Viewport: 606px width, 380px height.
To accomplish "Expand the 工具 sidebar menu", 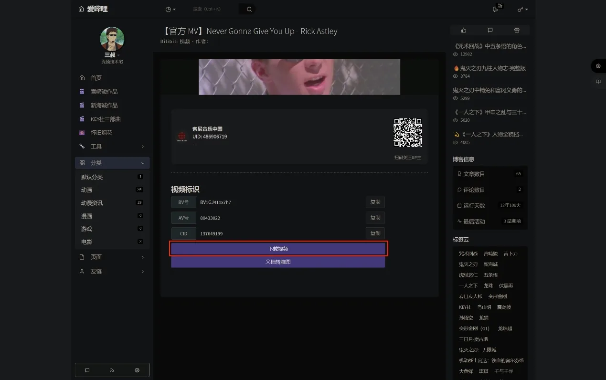I will pyautogui.click(x=112, y=147).
